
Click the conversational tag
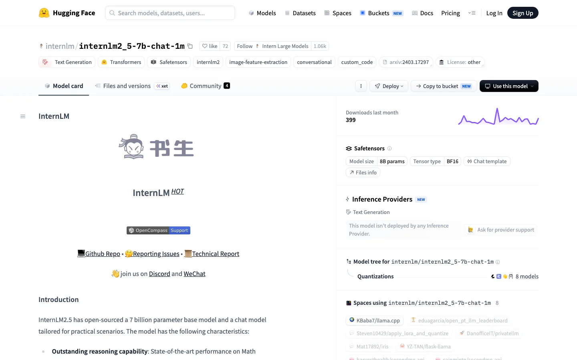pyautogui.click(x=315, y=62)
